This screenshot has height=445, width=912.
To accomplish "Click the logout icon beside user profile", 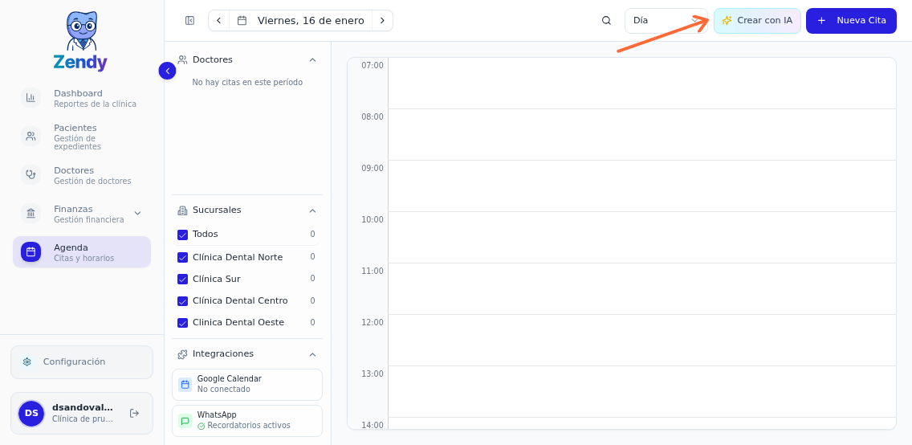I will (134, 413).
